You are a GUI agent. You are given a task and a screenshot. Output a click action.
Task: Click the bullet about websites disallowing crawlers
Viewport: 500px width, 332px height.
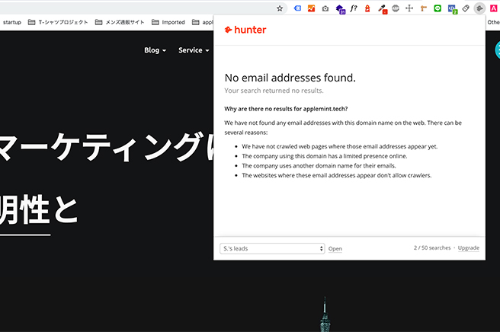(336, 175)
